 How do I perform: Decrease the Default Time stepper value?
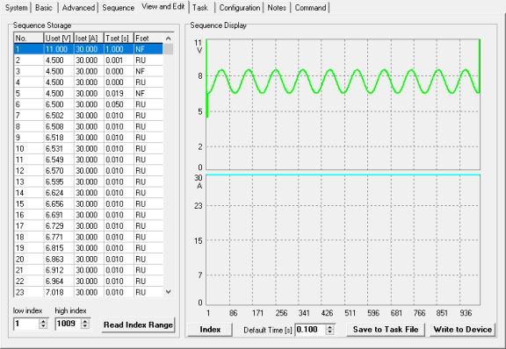[329, 332]
